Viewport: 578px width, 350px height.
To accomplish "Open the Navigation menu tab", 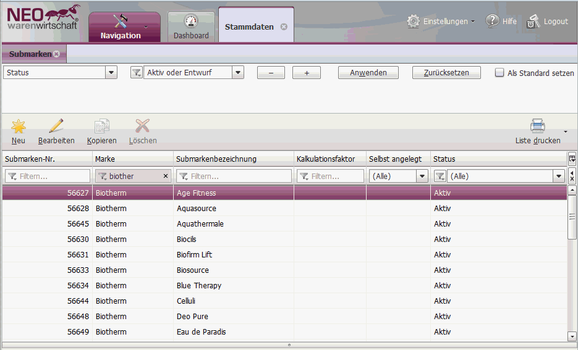I will (124, 27).
